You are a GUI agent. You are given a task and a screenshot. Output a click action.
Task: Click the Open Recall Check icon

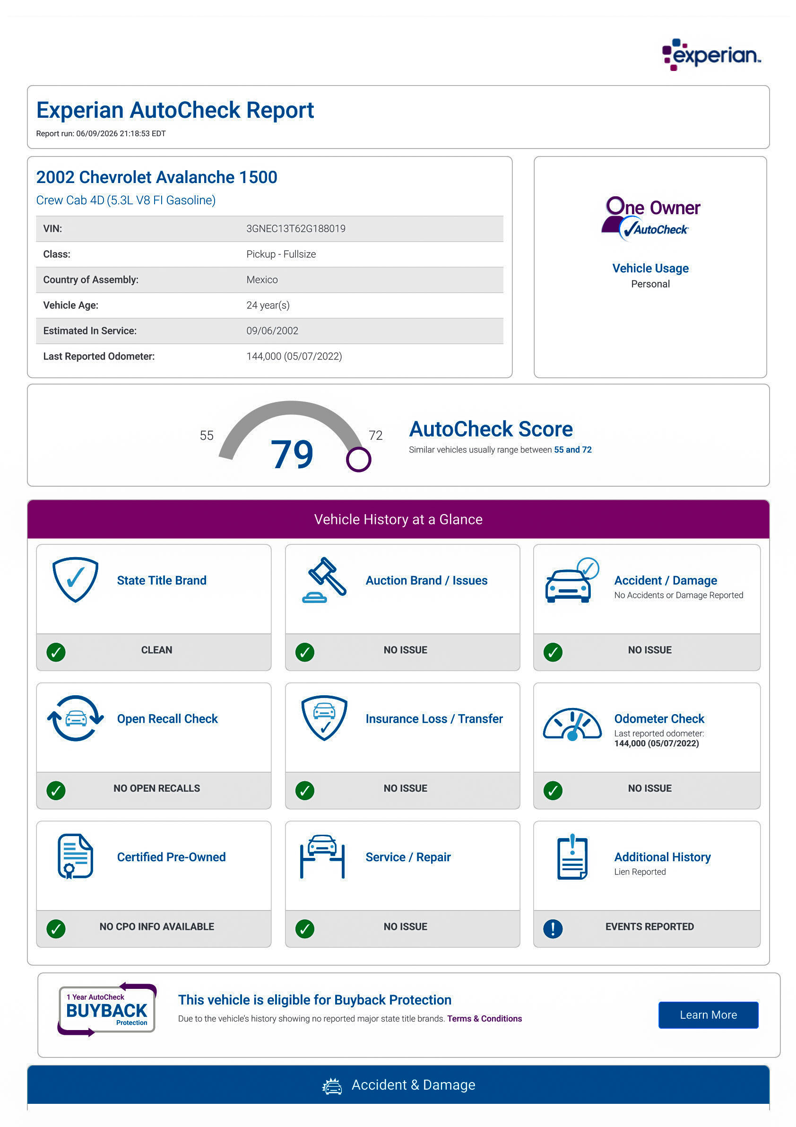[x=75, y=718]
